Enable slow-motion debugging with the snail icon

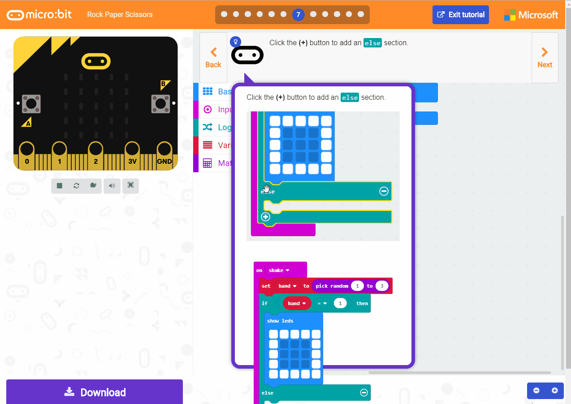[x=93, y=186]
